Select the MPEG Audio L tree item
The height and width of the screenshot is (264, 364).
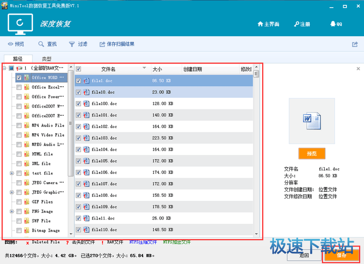(x=48, y=144)
